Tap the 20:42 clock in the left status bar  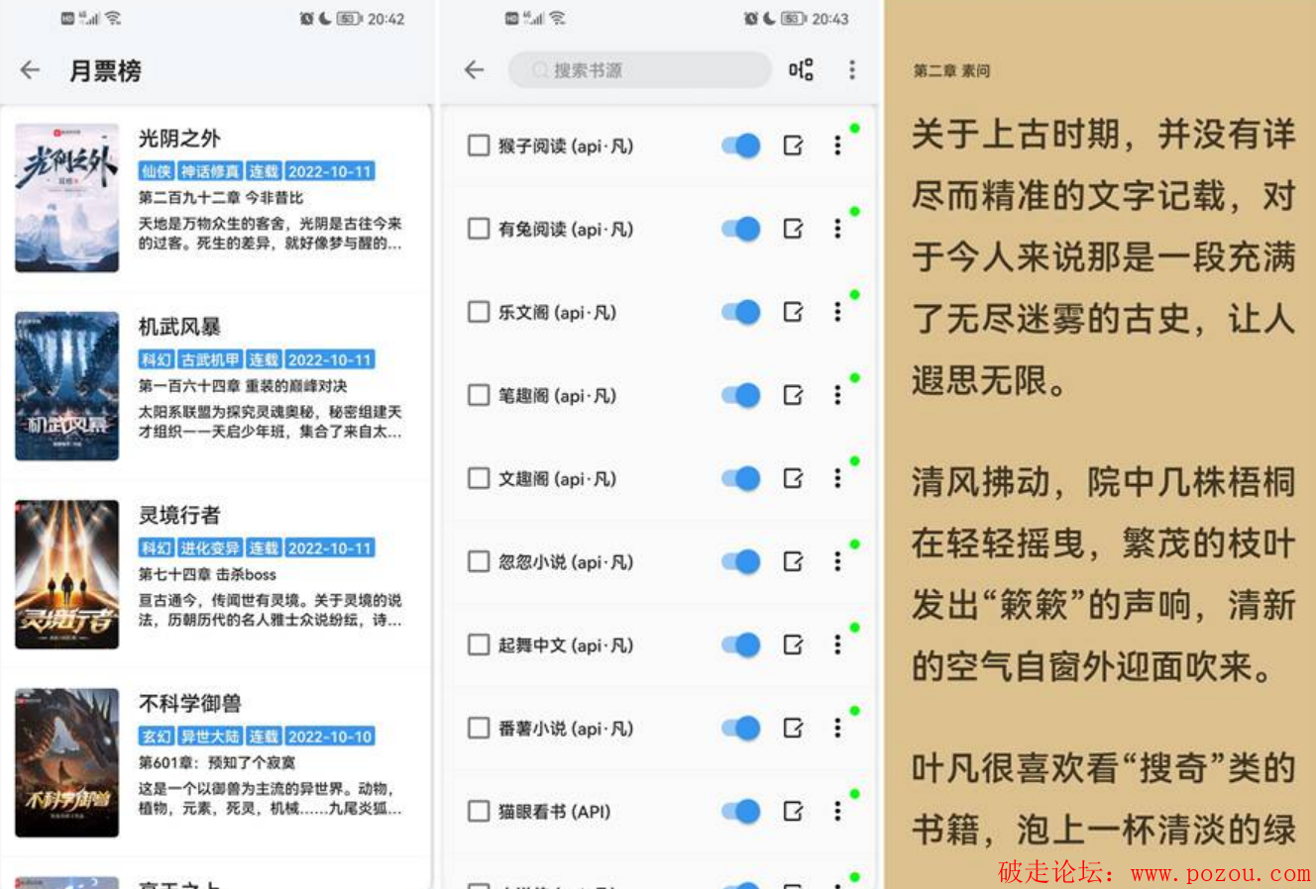tap(386, 19)
